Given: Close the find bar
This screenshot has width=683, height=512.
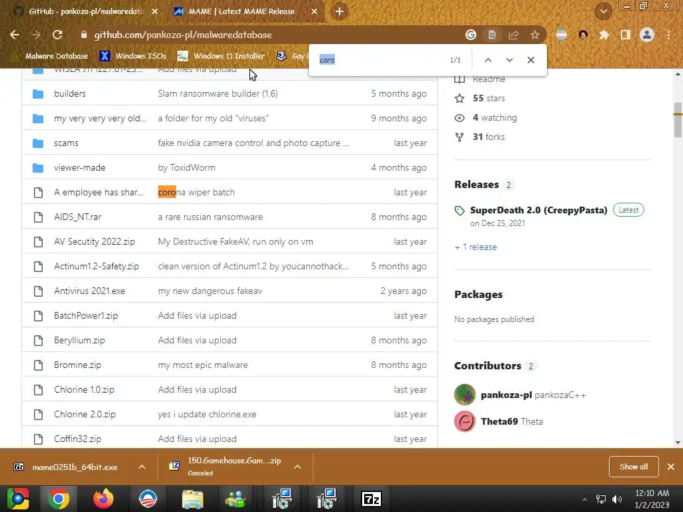Looking at the screenshot, I should tap(530, 60).
